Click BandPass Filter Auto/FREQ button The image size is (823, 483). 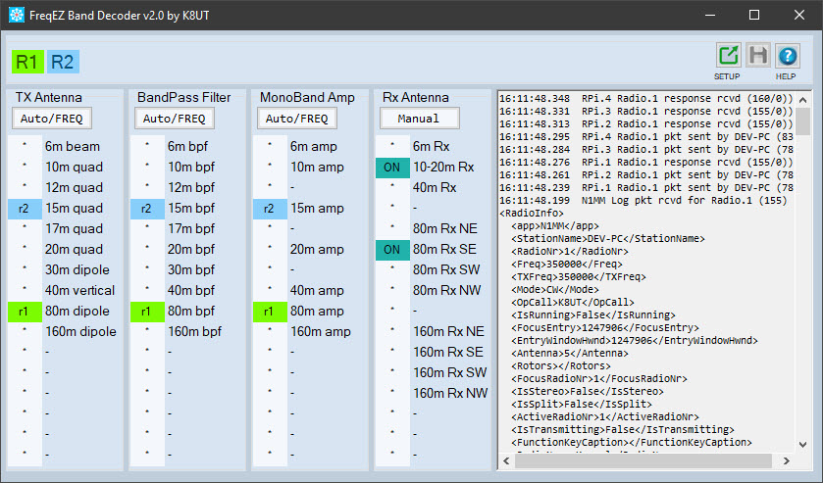[175, 119]
